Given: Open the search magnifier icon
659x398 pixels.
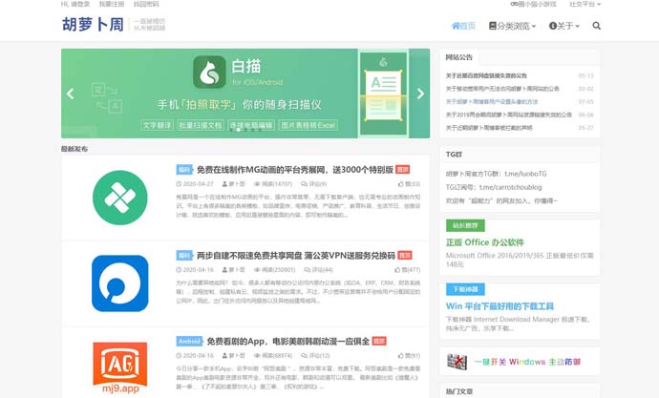Looking at the screenshot, I should [x=596, y=26].
